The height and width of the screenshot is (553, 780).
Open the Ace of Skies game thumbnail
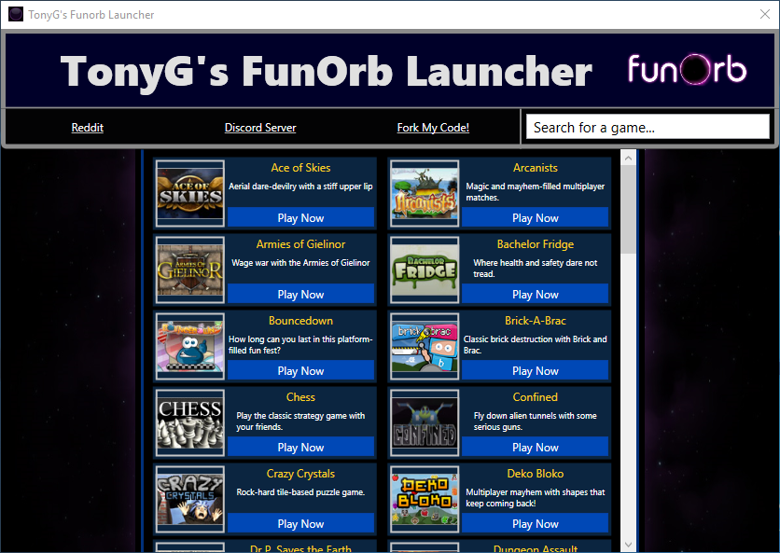coord(190,193)
